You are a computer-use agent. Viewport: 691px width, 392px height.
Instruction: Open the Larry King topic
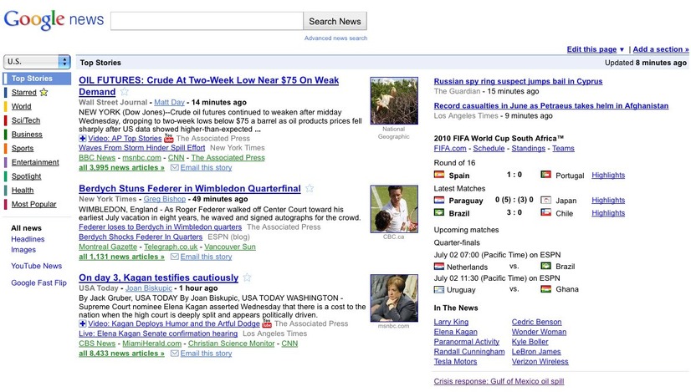coord(451,322)
